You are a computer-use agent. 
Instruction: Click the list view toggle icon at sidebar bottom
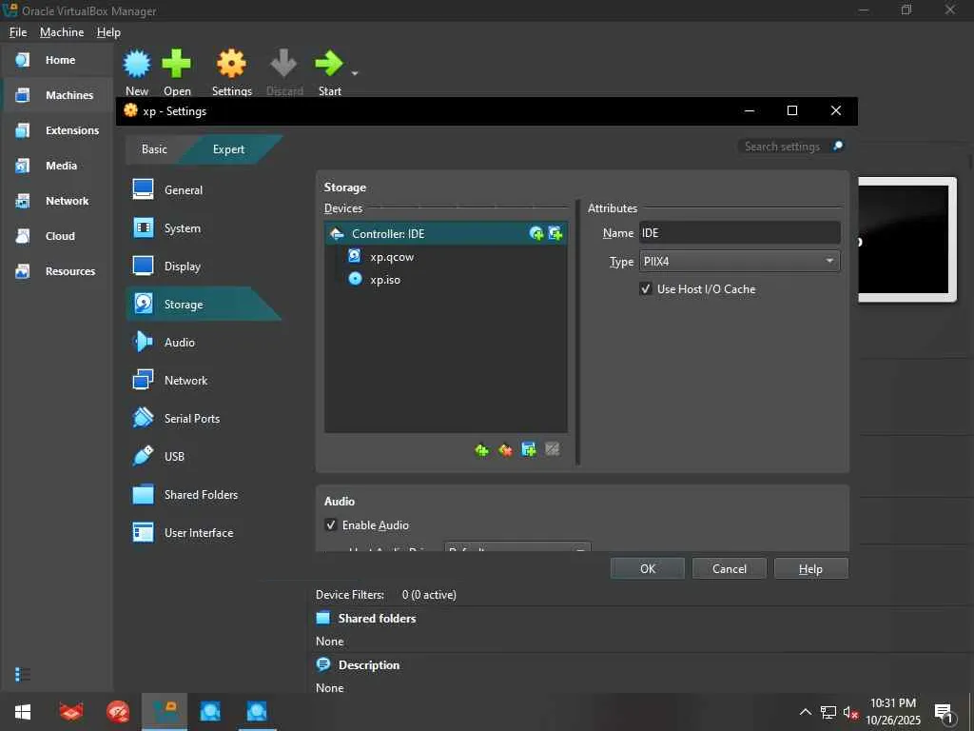click(23, 675)
